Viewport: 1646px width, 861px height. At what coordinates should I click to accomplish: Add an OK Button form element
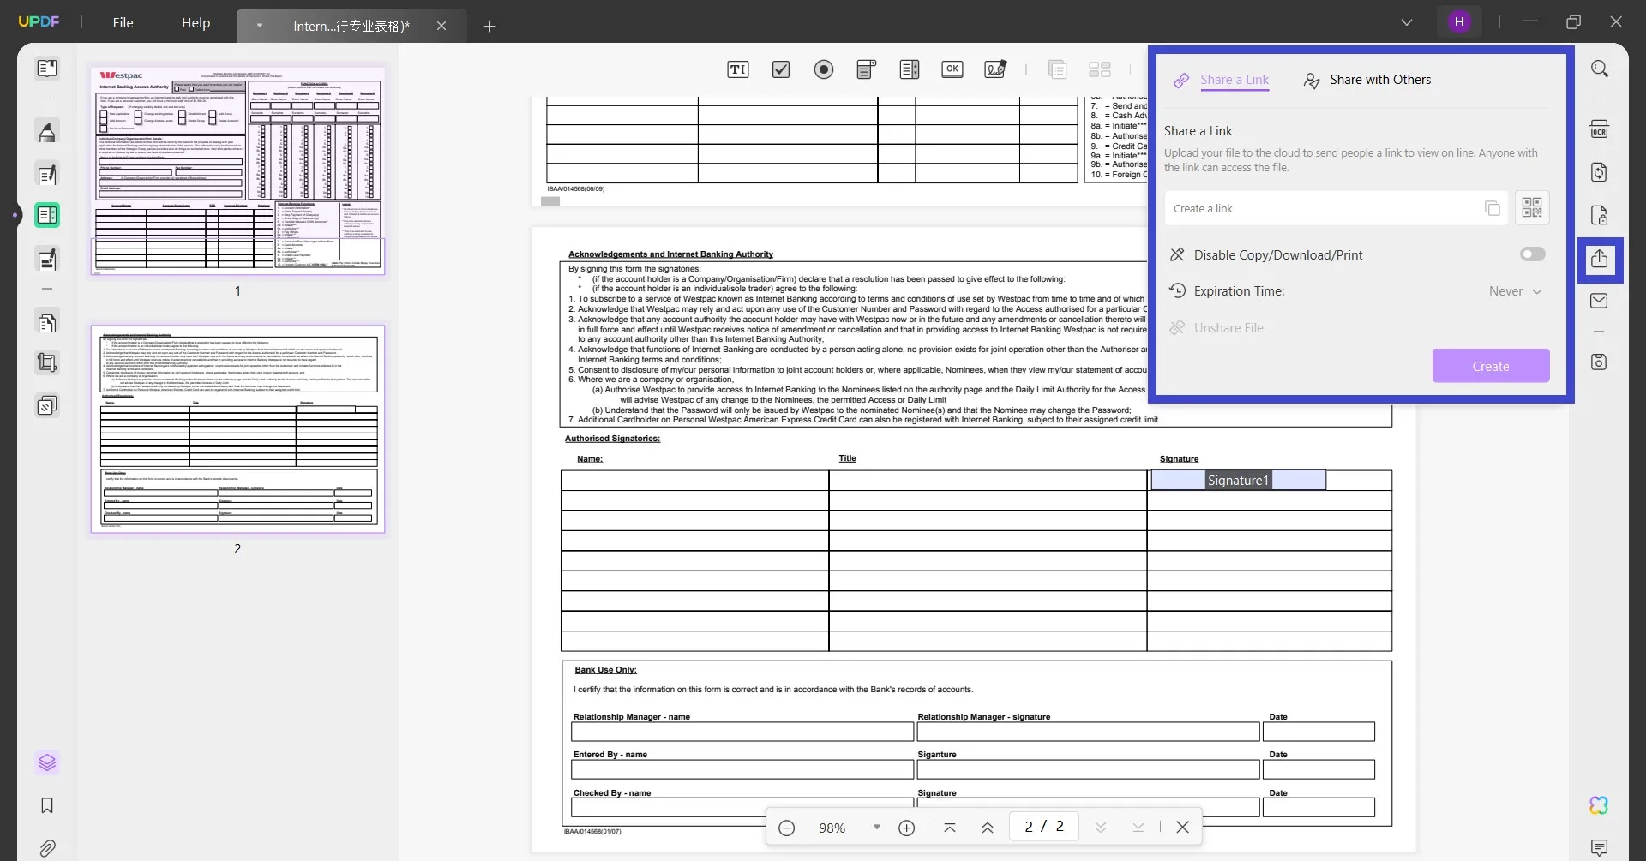coord(952,69)
